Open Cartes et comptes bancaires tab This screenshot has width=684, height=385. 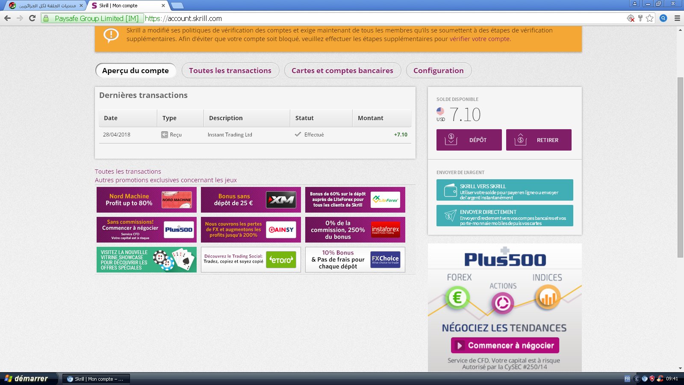[342, 71]
